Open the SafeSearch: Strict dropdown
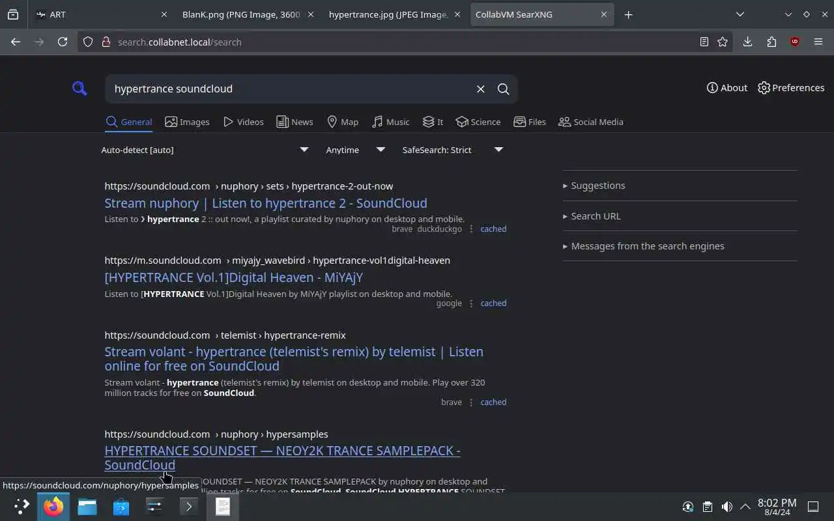 click(x=453, y=150)
